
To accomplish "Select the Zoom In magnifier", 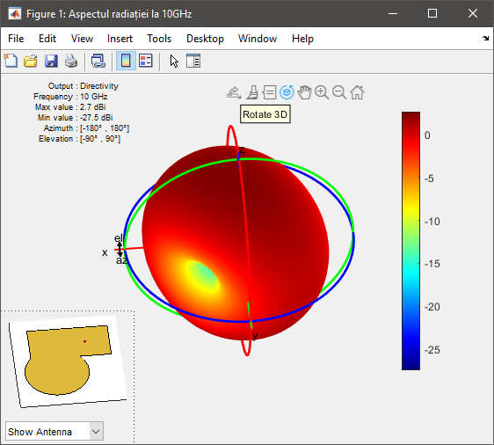I will point(322,92).
